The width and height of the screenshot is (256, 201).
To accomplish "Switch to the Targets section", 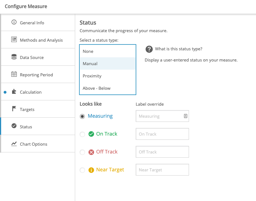I will click(x=38, y=109).
